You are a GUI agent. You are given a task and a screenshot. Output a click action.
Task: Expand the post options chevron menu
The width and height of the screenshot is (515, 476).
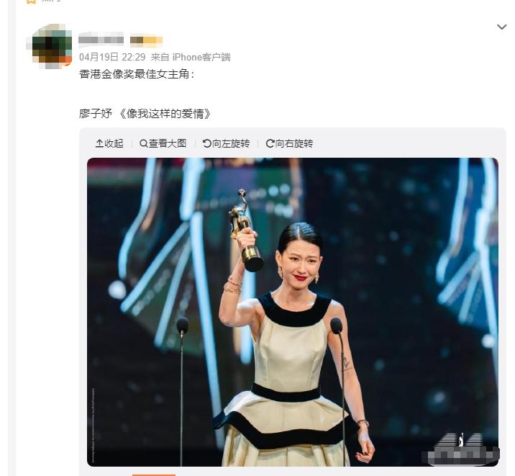501,27
